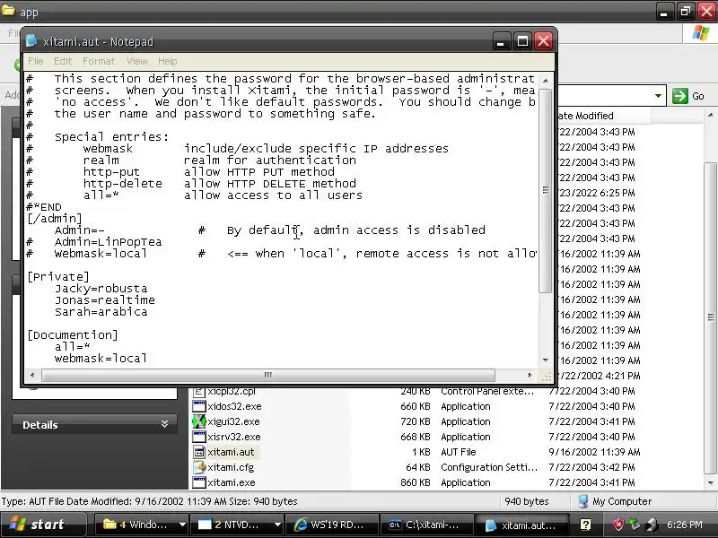Open the Explorer address bar dropdown arrow

pyautogui.click(x=658, y=96)
